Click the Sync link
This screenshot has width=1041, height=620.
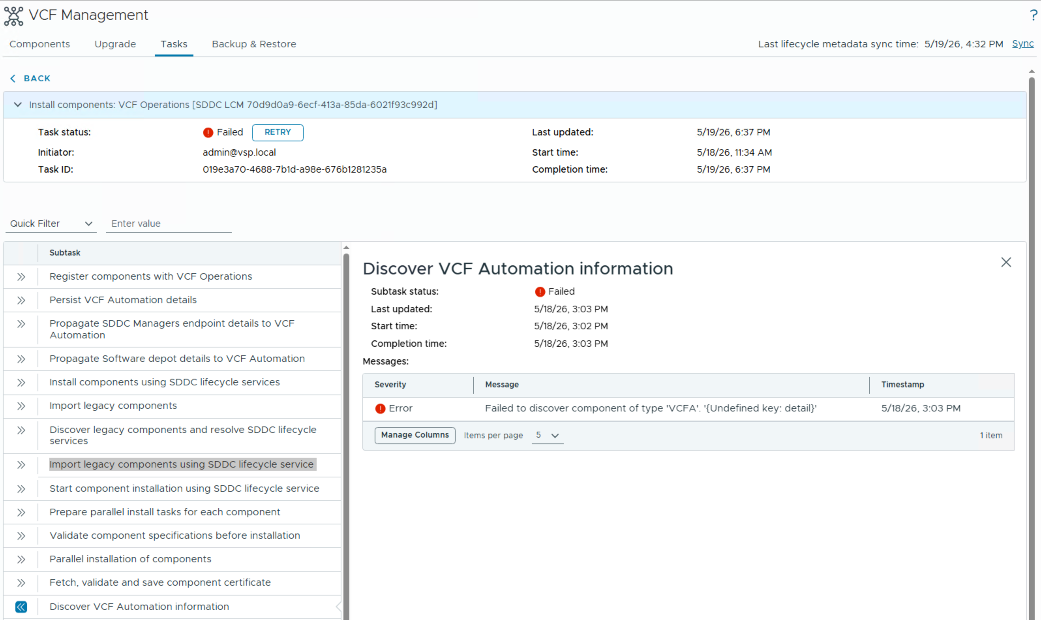pos(1023,43)
